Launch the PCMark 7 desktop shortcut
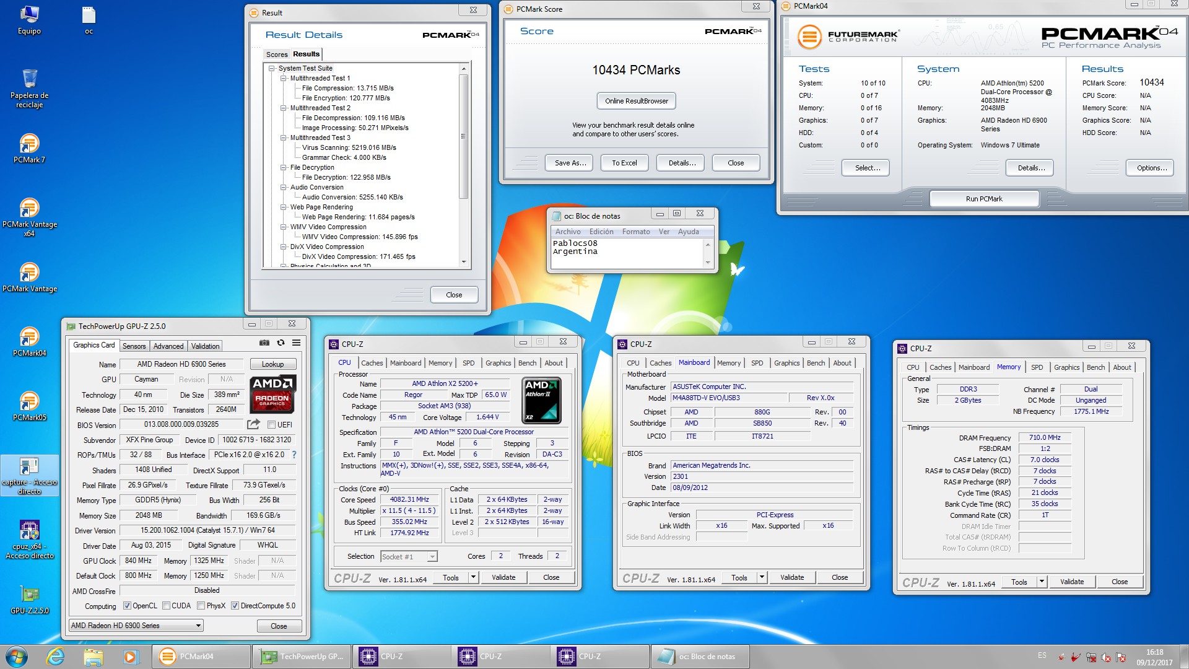The width and height of the screenshot is (1189, 669). pos(29,149)
